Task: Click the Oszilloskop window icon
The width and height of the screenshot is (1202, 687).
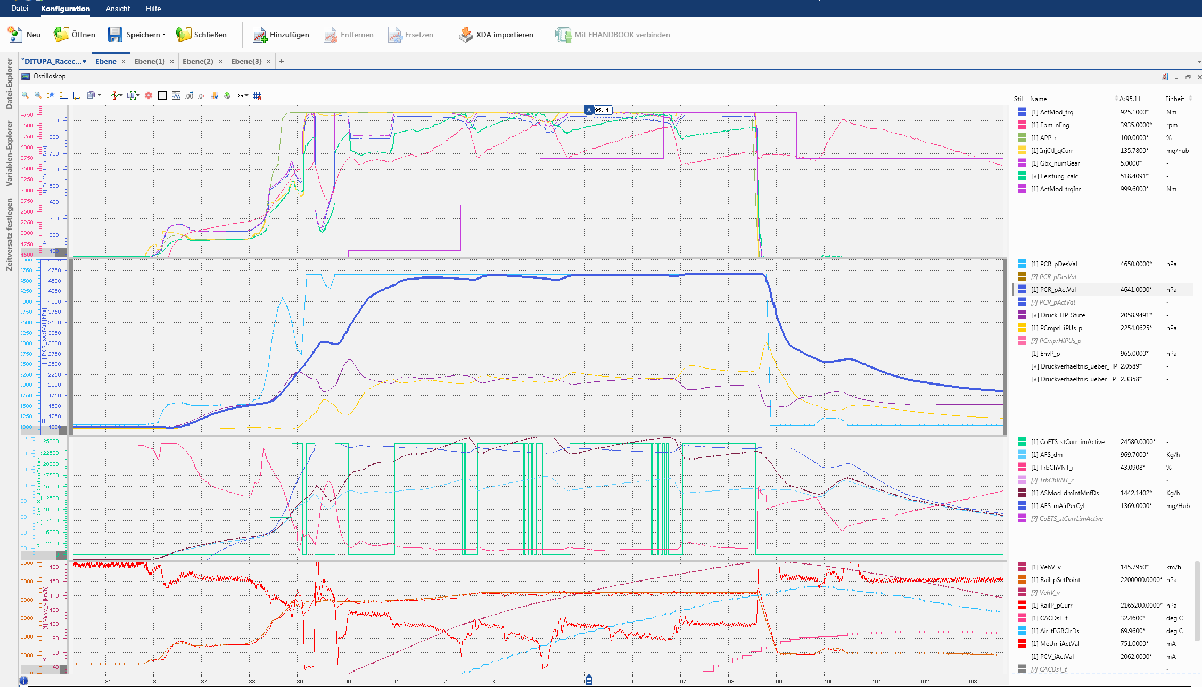Action: 26,76
